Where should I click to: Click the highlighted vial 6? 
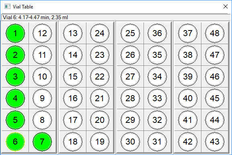[15, 142]
